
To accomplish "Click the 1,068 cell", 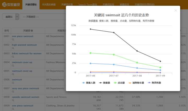I will 160,106.
